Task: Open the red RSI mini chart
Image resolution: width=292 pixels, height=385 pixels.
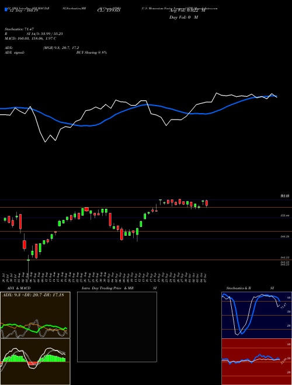Action: 256,362
